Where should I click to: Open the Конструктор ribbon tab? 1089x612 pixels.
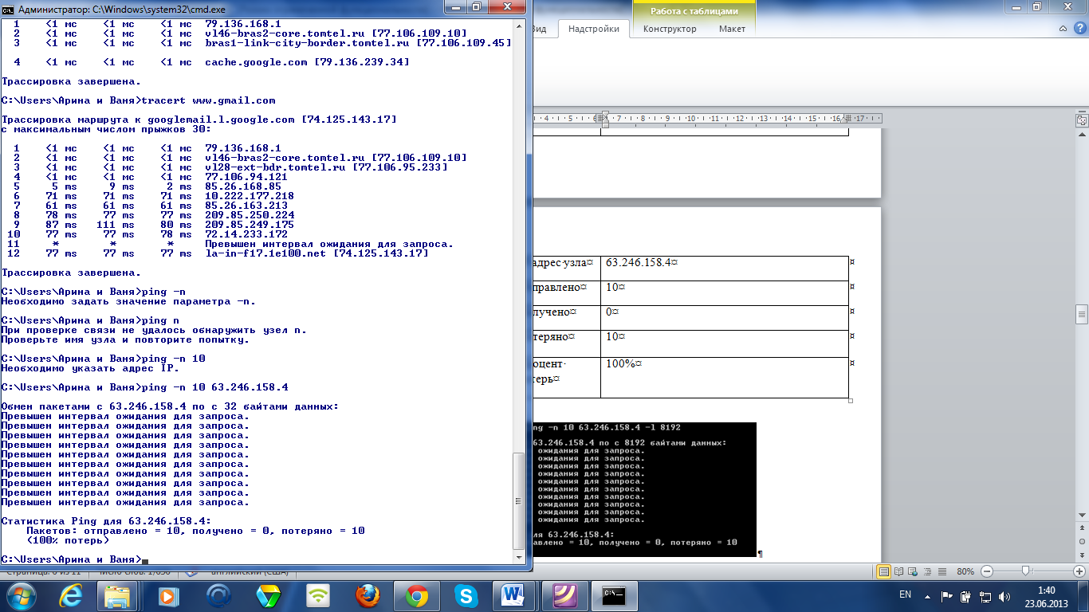click(670, 29)
